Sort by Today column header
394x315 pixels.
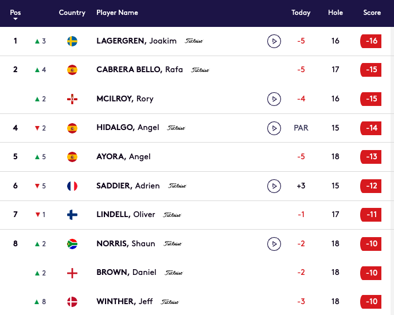coord(301,13)
